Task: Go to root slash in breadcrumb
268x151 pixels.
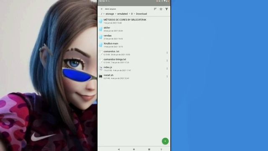Action: pos(101,14)
